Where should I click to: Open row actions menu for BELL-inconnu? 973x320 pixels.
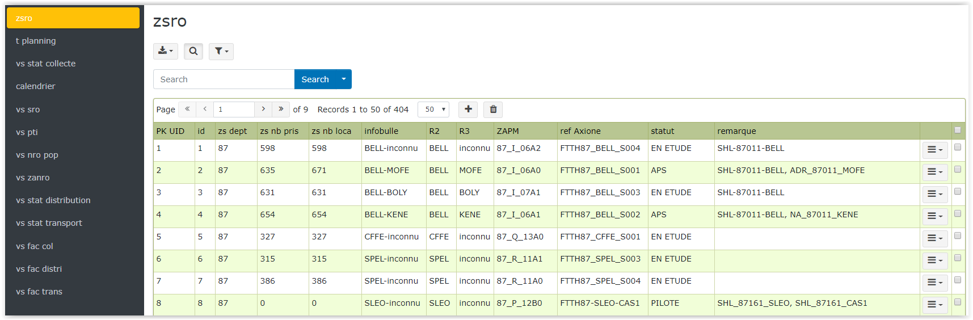(x=934, y=150)
